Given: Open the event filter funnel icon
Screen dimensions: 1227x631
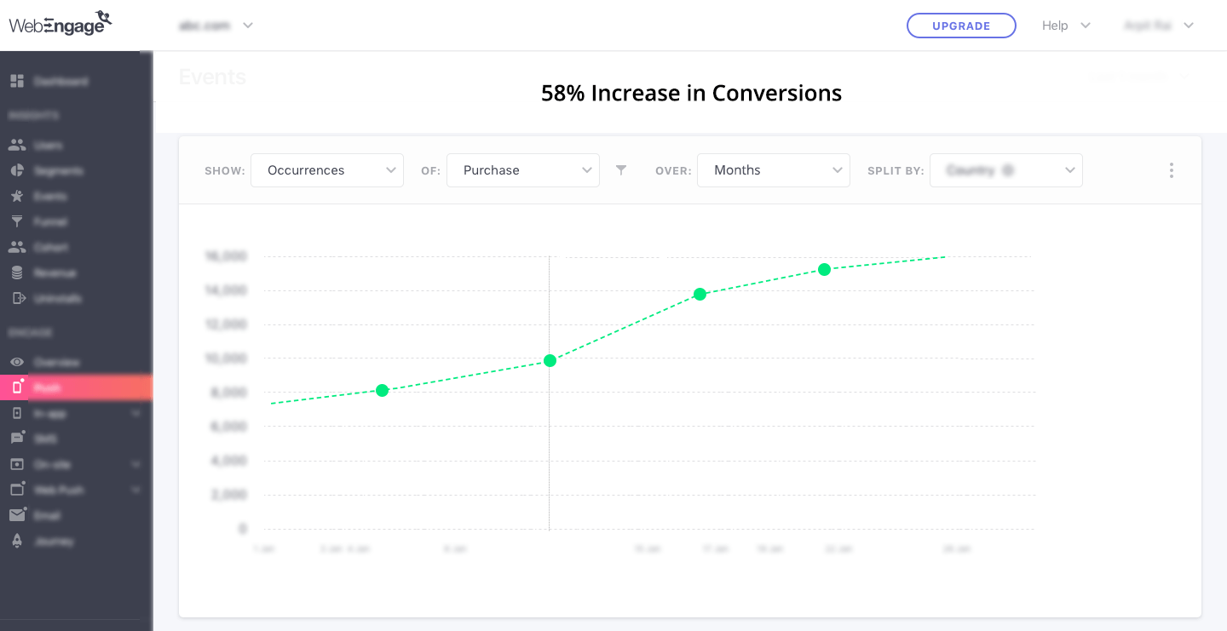Looking at the screenshot, I should (621, 170).
